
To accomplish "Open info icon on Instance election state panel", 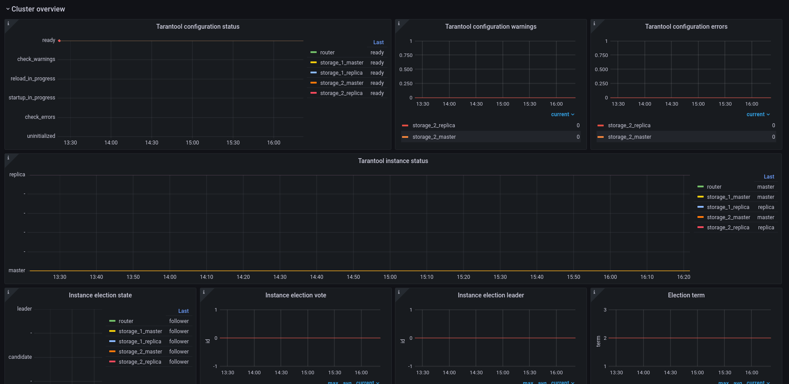I will [8, 292].
